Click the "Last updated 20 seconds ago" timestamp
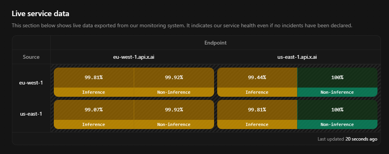This screenshot has height=154, width=389. (347, 139)
